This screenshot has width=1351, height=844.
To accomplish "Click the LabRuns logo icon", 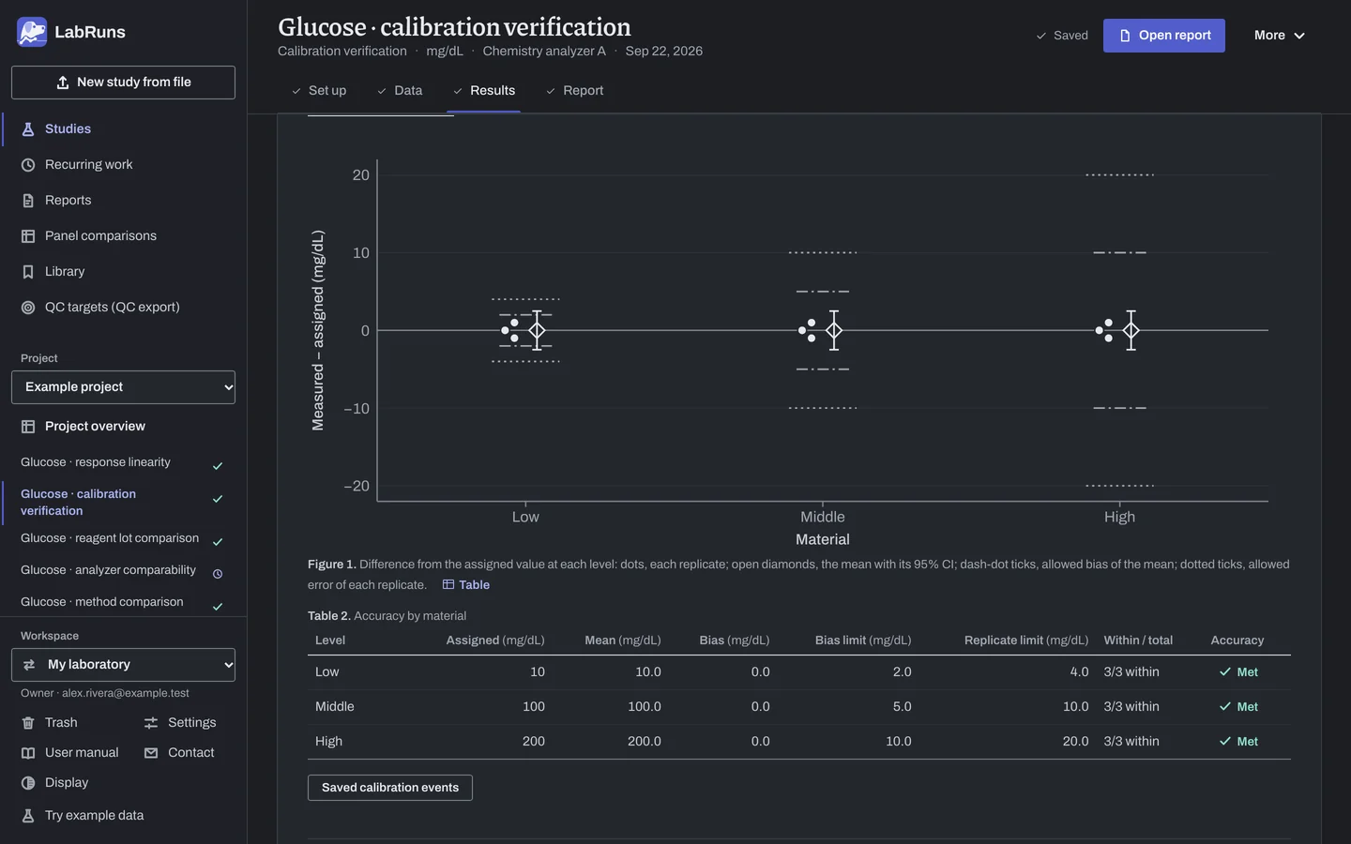I will click(x=32, y=32).
